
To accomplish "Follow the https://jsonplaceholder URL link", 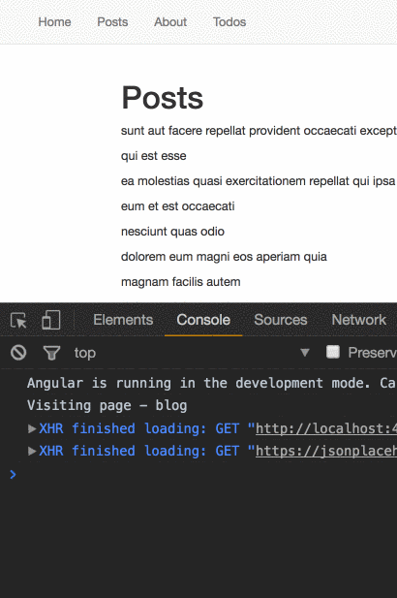I will coord(326,452).
